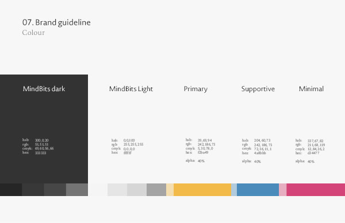Click the Primary heading
Screen dimensions: 345x223
[195, 89]
